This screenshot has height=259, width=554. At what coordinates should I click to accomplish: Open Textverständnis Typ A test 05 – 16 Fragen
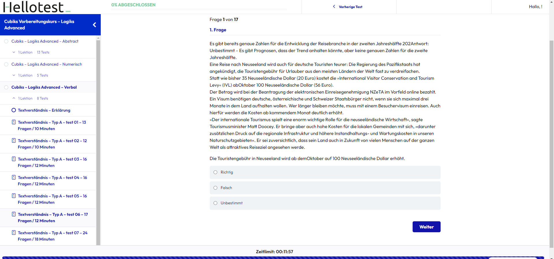tap(52, 199)
